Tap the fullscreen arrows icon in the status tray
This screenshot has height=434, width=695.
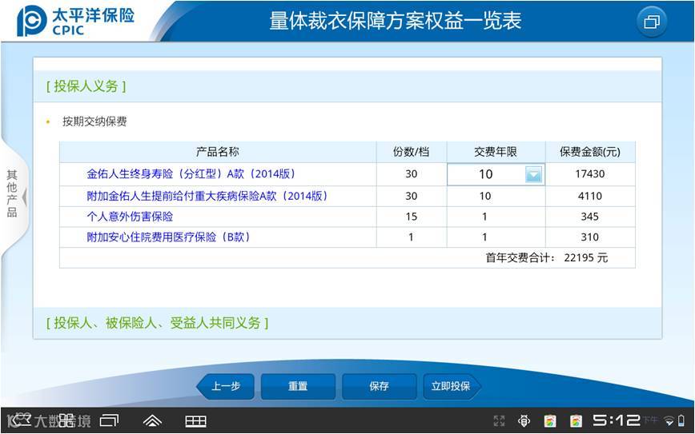[499, 420]
